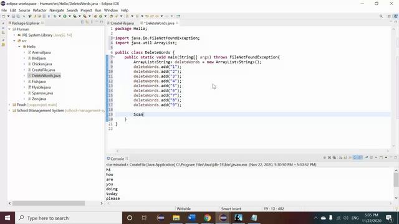This screenshot has width=399, height=224.
Task: Click Remove All Terminated Launches icon
Action: pyautogui.click(x=334, y=157)
